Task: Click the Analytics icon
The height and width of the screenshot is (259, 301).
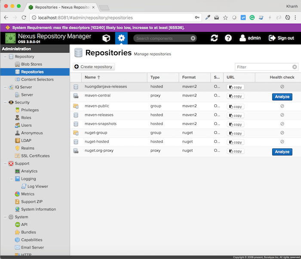Action: click(x=17, y=171)
